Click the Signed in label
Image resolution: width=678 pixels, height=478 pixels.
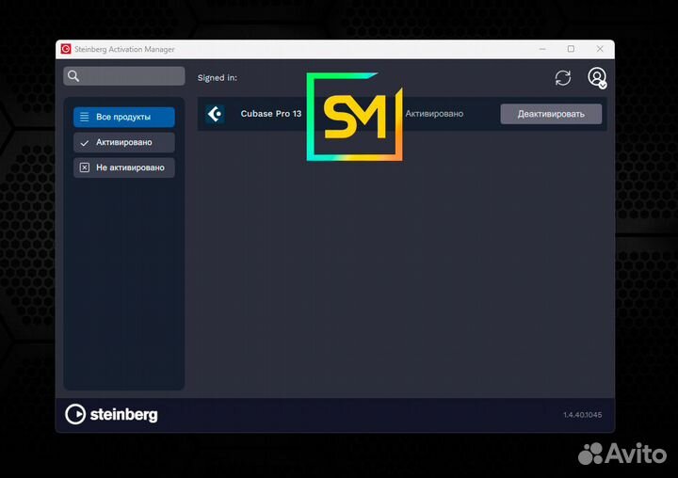point(217,78)
